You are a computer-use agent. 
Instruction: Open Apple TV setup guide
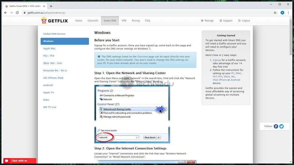click(x=49, y=93)
